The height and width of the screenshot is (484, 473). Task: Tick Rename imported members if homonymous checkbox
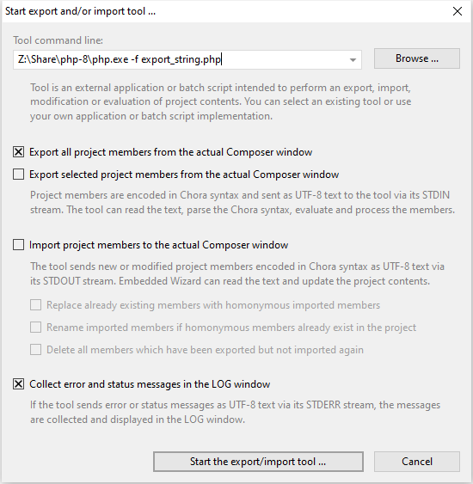(x=35, y=328)
